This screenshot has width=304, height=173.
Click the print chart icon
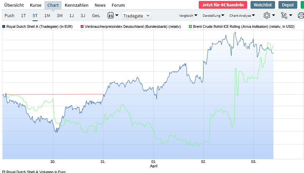click(301, 15)
